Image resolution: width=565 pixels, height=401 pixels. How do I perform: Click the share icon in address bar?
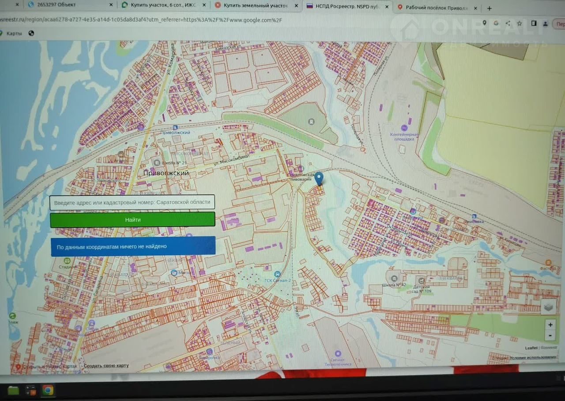click(508, 23)
